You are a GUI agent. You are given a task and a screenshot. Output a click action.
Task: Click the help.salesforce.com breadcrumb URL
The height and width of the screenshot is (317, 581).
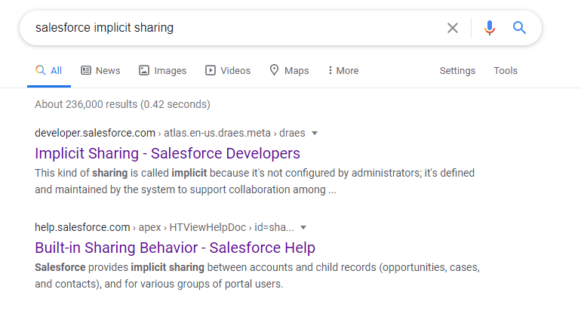[164, 227]
